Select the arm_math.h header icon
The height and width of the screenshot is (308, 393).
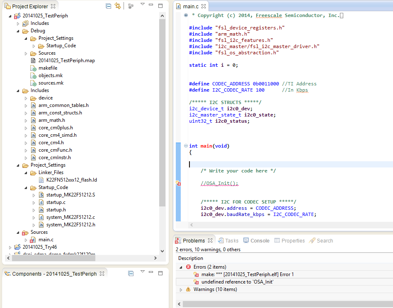(x=33, y=120)
